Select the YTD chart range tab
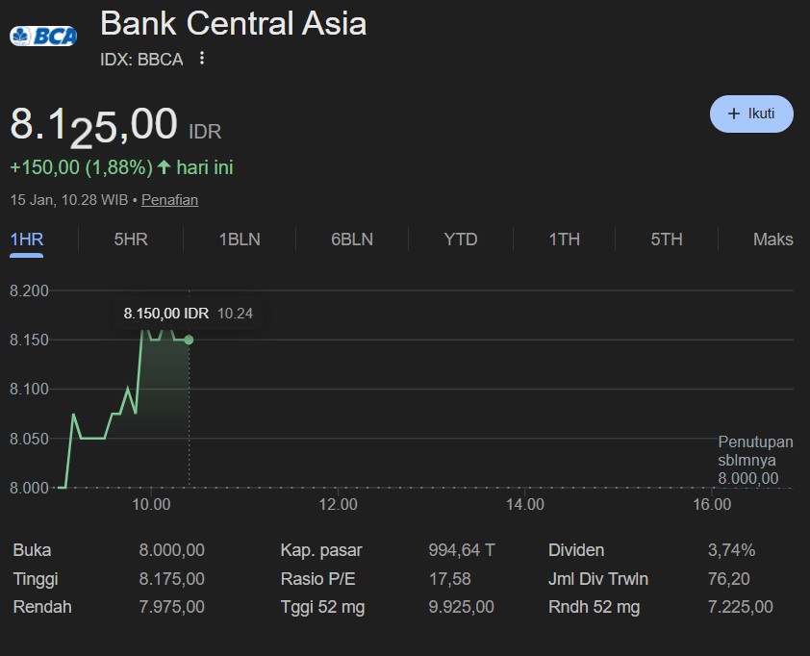 [x=461, y=240]
